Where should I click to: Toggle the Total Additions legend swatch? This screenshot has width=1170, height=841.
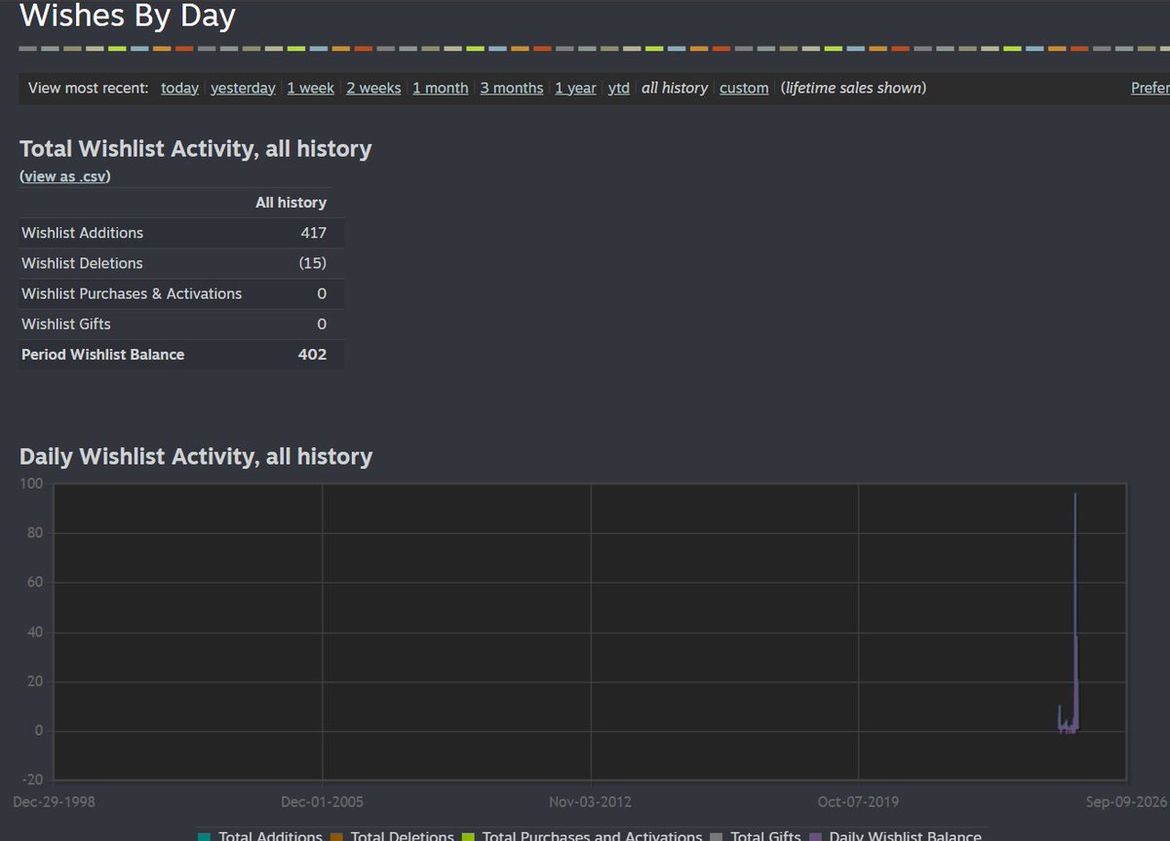pos(204,836)
